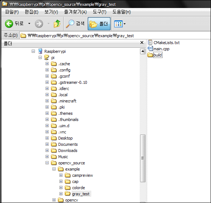Screen dimensions: 211x203
Task: Expand the .cache folder node
Action: [x=47, y=64]
